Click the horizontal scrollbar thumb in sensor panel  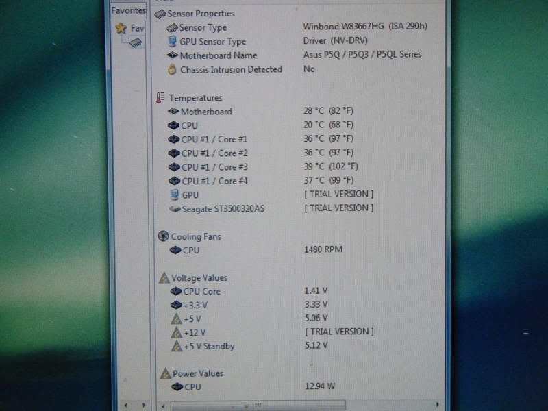258,406
